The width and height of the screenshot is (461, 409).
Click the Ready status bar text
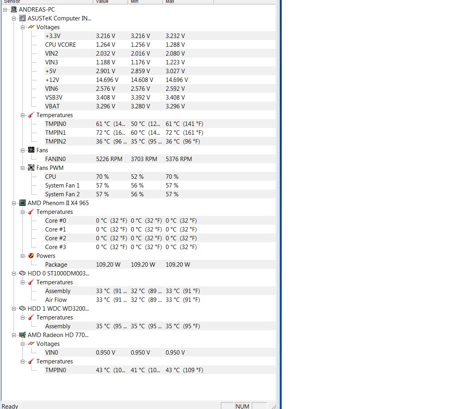[10, 406]
